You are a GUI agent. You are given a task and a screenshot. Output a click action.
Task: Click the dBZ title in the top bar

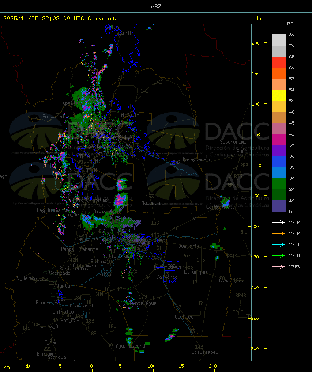[156, 6]
